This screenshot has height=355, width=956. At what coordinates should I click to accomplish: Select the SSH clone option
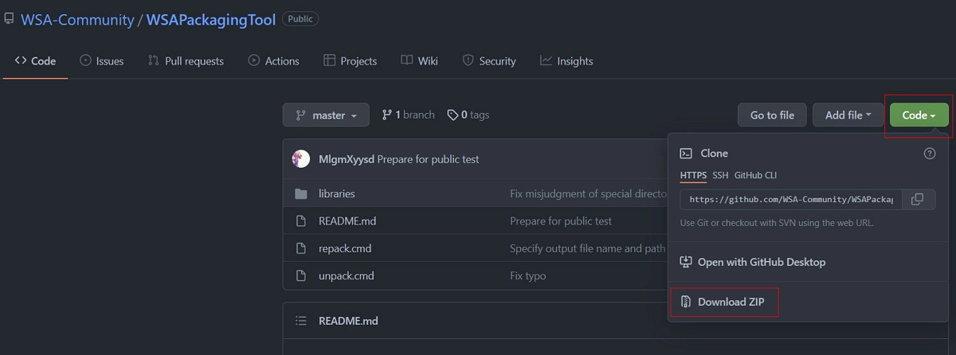(x=720, y=175)
